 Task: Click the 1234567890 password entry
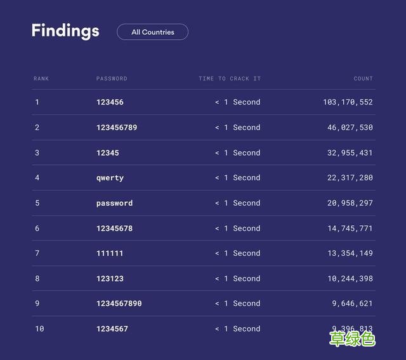pos(119,304)
